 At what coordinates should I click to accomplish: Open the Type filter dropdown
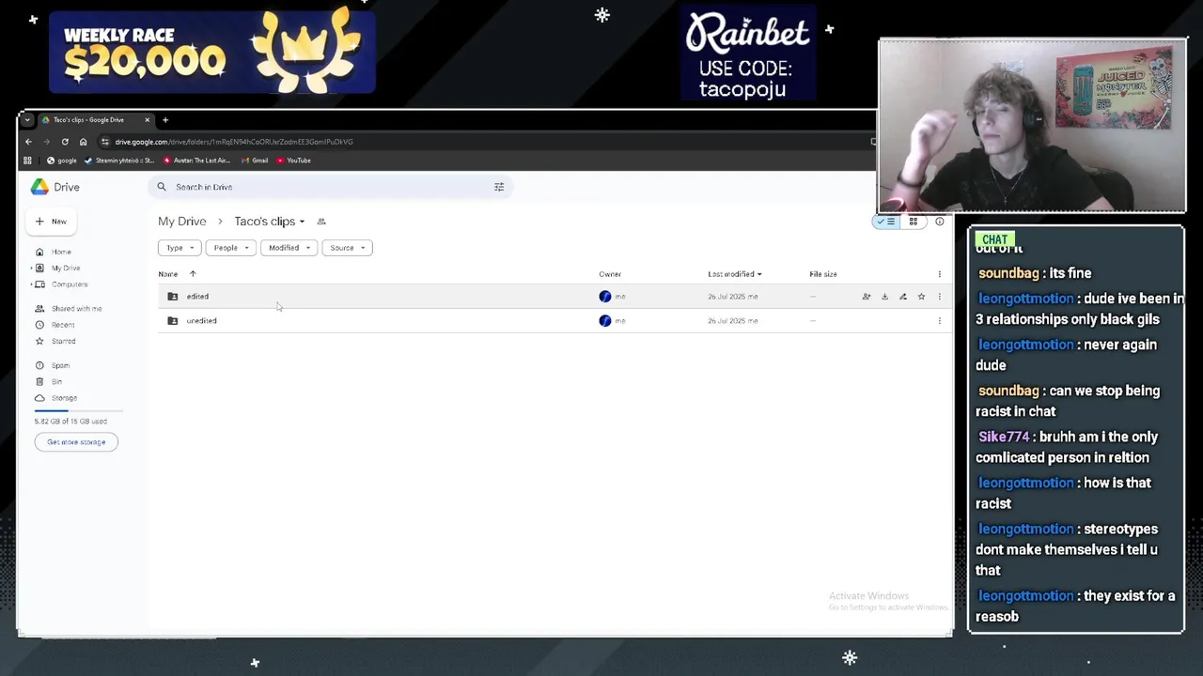(179, 248)
